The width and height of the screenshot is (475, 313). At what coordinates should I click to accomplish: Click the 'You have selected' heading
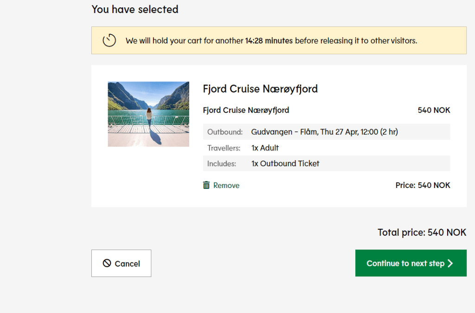coord(135,9)
